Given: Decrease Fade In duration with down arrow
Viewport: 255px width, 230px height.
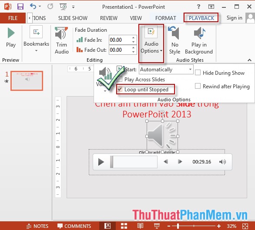Looking at the screenshot, I should click(133, 42).
